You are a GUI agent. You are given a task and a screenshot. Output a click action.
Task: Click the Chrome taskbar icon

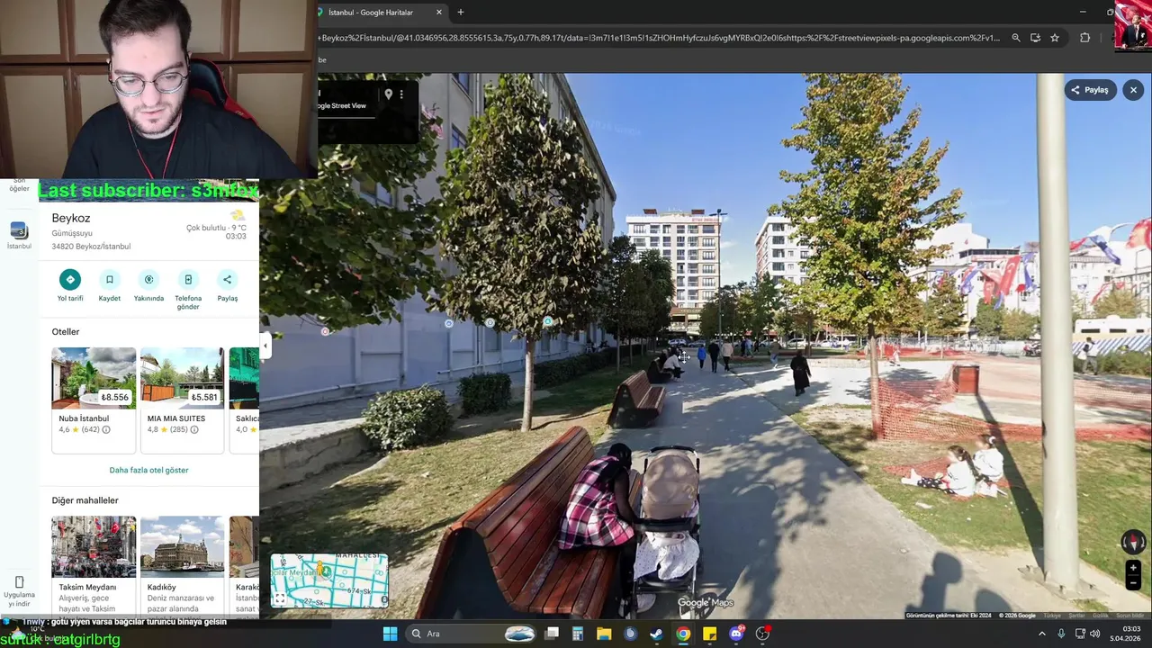coord(683,634)
